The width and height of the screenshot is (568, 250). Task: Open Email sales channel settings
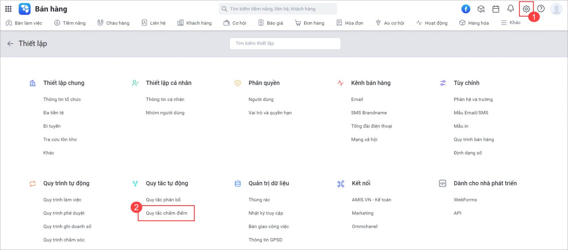click(357, 99)
